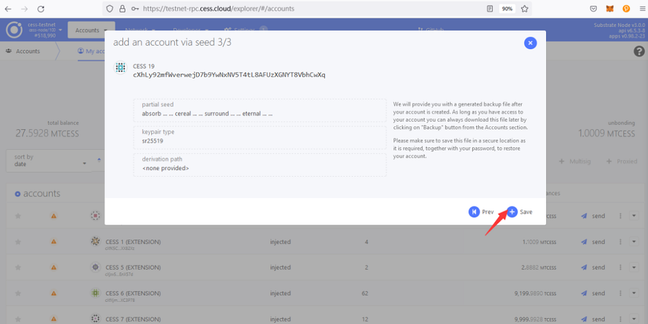Click the Multisig add button
This screenshot has height=324, width=648.
point(575,161)
